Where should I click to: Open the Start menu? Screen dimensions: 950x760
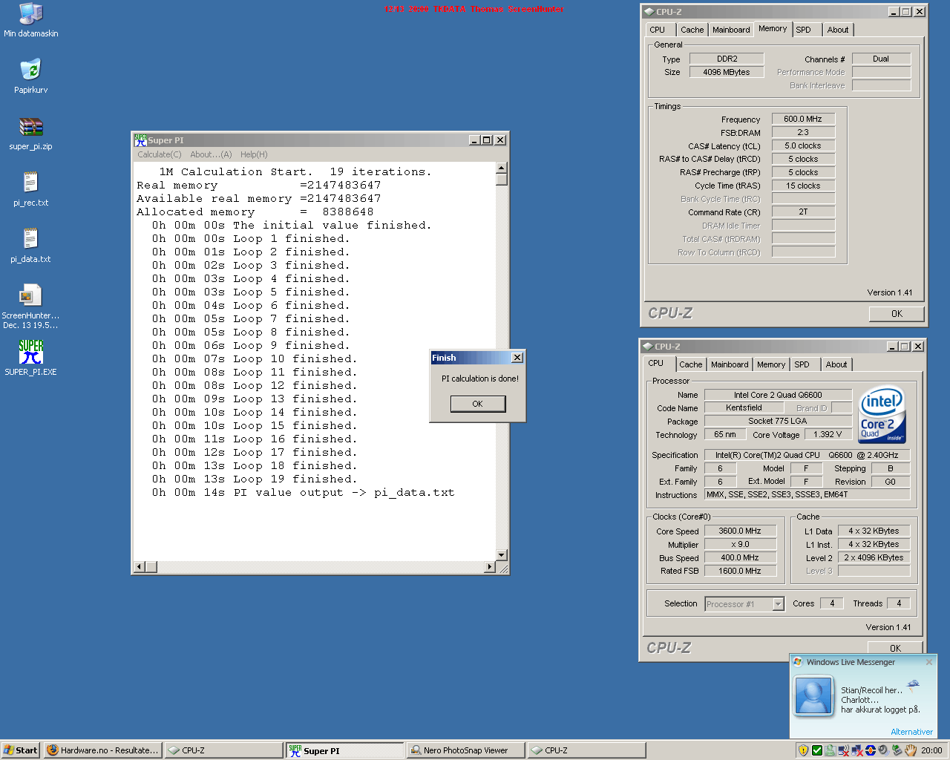tap(20, 750)
